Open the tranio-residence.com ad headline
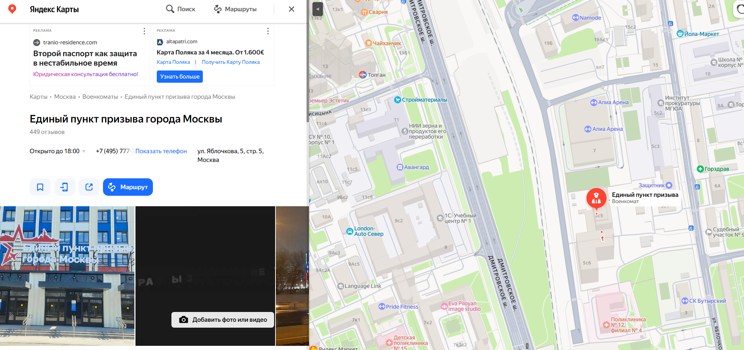Screen dimensions: 744x350 (85, 58)
